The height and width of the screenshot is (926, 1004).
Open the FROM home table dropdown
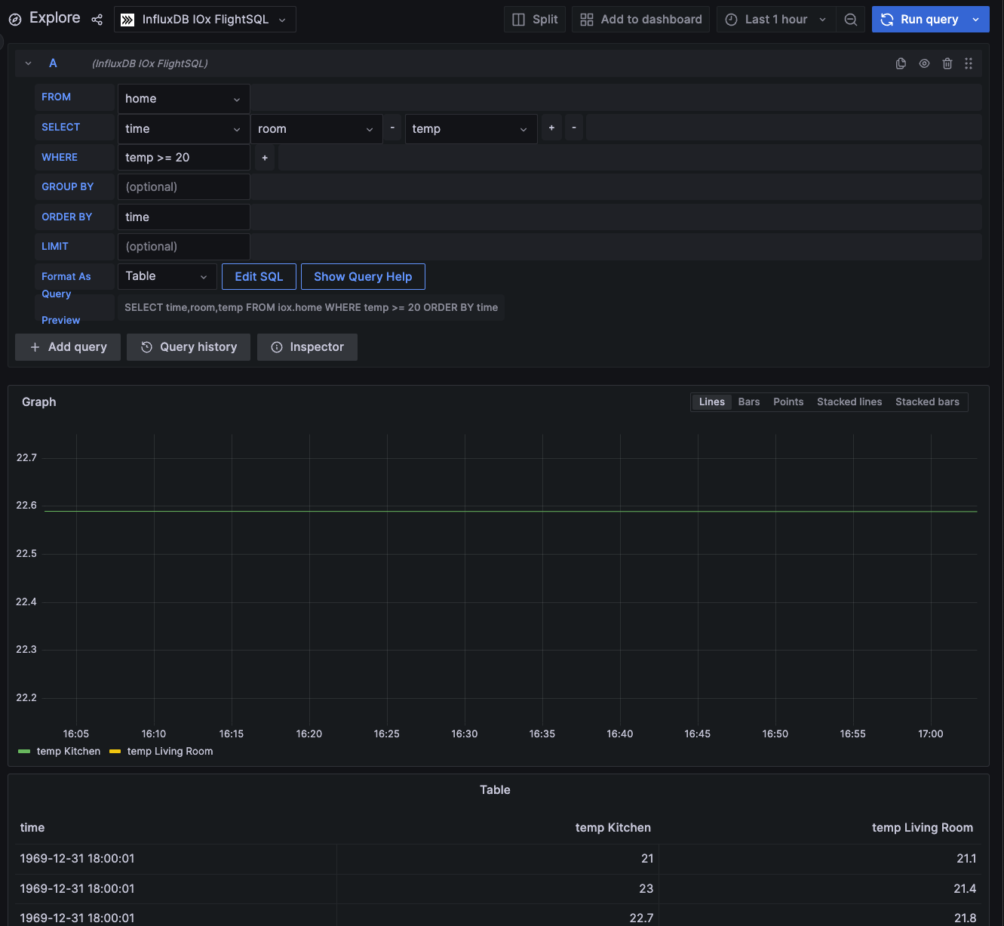point(183,99)
